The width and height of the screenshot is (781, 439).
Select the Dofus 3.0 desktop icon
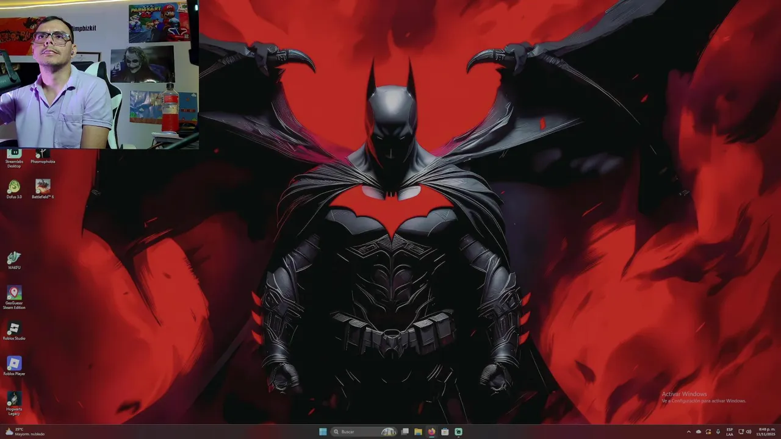(13, 189)
